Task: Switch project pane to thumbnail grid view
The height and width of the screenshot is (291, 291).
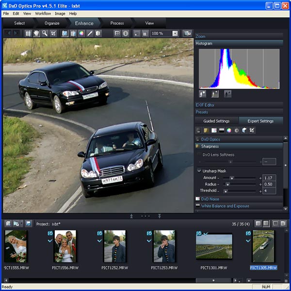Action: tap(266, 223)
